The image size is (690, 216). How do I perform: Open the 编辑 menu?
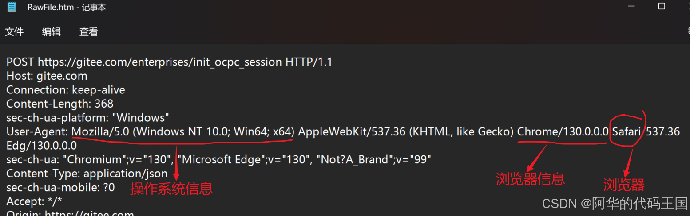(52, 32)
